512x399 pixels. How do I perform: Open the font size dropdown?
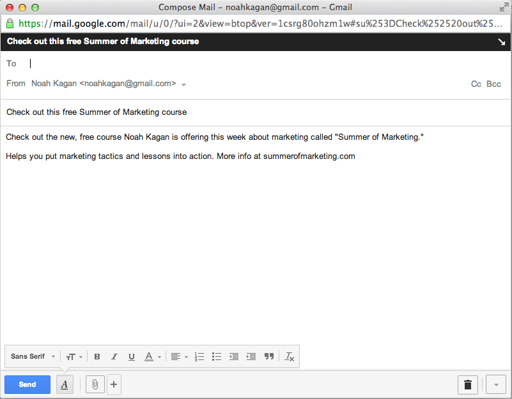(x=74, y=356)
